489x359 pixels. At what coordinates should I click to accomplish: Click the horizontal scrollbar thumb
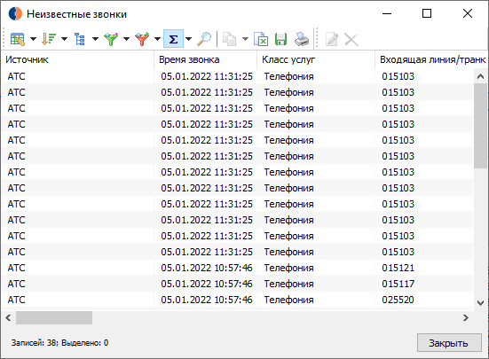pos(54,318)
